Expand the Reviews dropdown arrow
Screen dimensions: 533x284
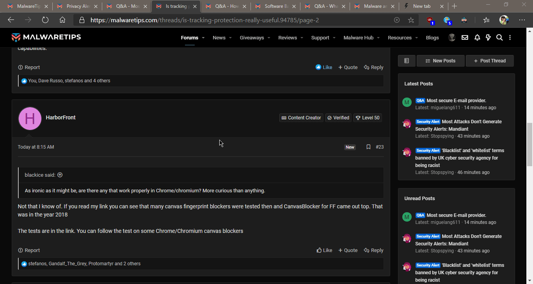point(302,38)
